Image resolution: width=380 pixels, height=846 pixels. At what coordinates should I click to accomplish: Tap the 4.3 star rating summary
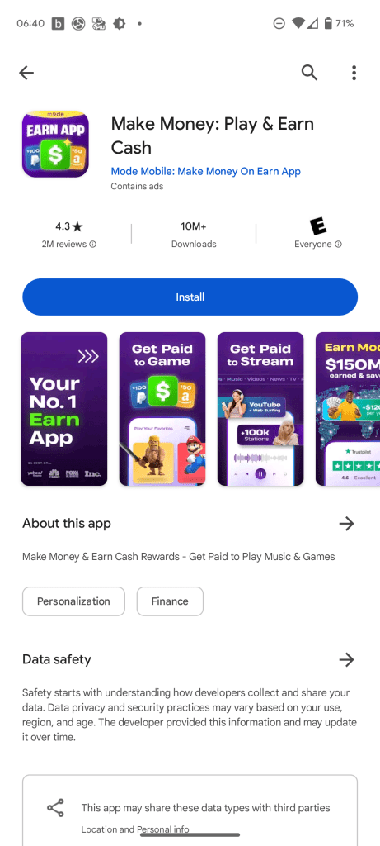(69, 226)
